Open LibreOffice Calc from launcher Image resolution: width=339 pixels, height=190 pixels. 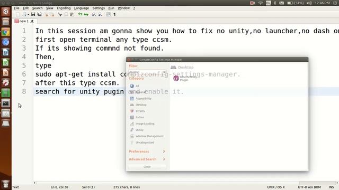tap(6, 62)
